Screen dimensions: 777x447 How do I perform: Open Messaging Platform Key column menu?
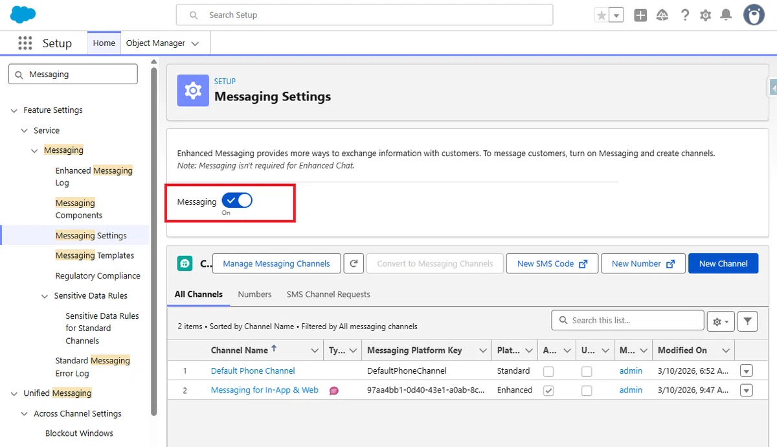pyautogui.click(x=483, y=350)
